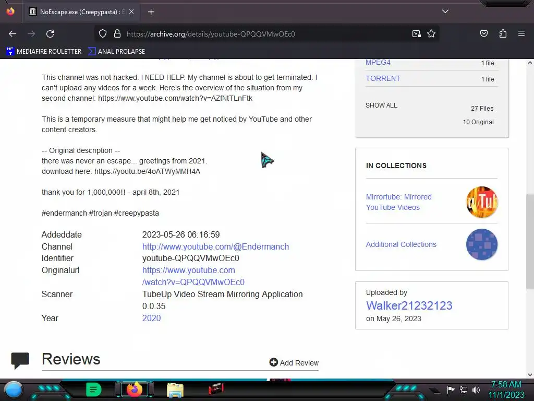Click the '27 Files' count text

tap(482, 109)
